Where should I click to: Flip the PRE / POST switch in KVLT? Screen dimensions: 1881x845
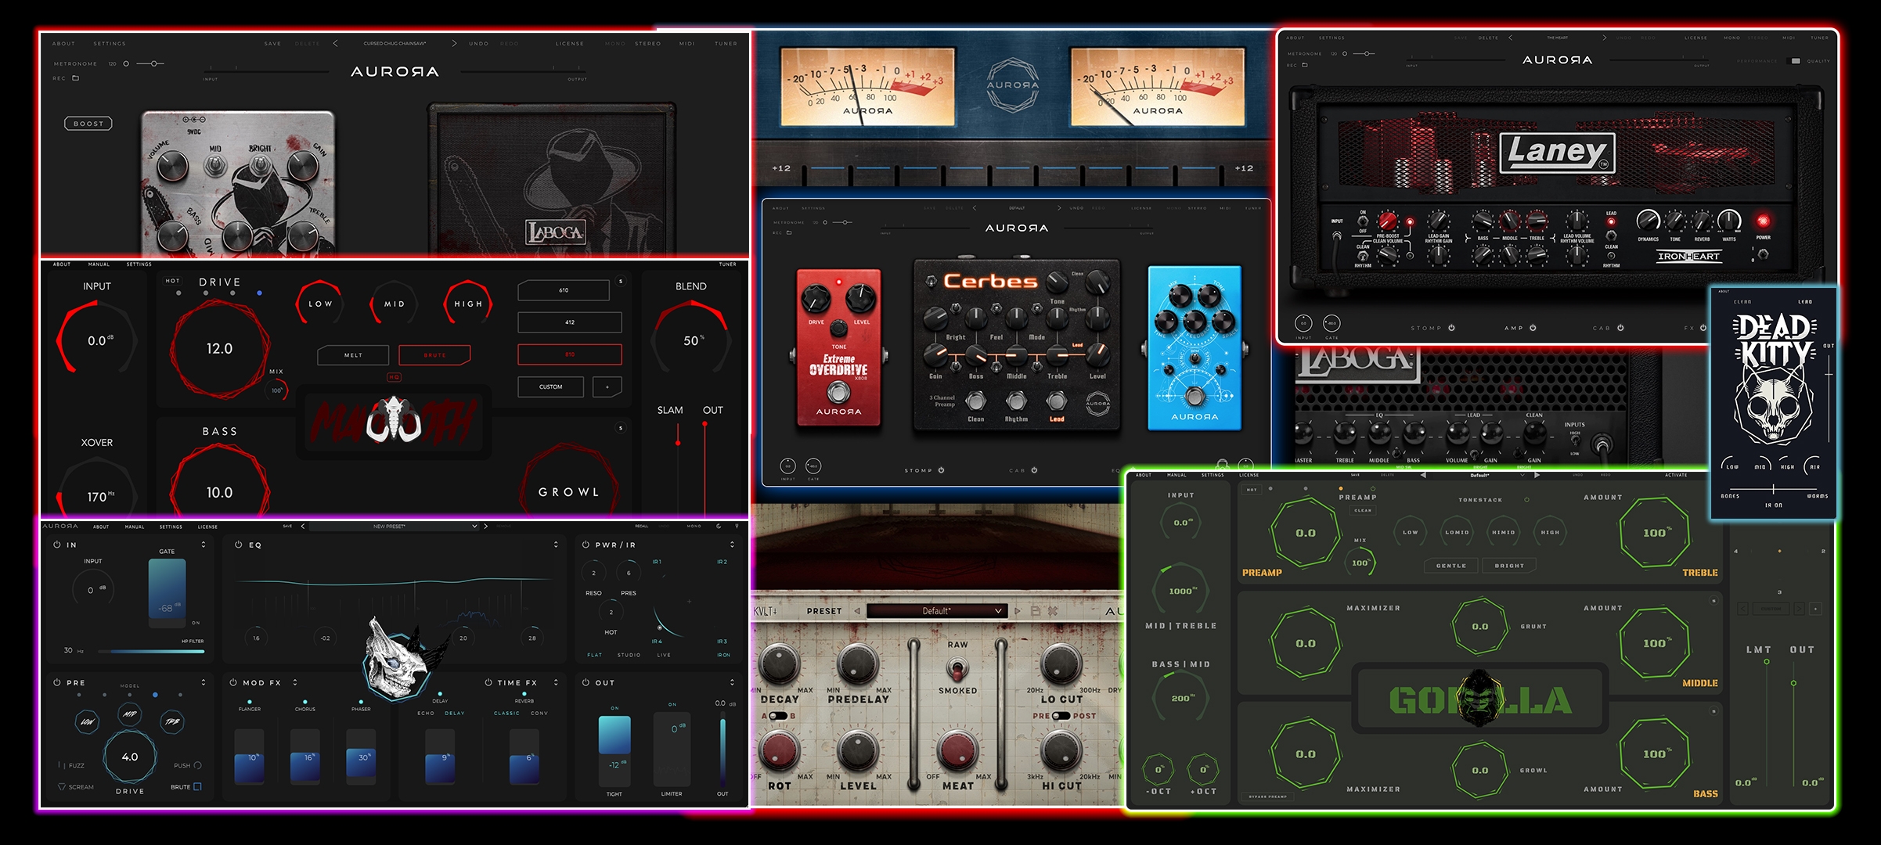[x=1061, y=716]
